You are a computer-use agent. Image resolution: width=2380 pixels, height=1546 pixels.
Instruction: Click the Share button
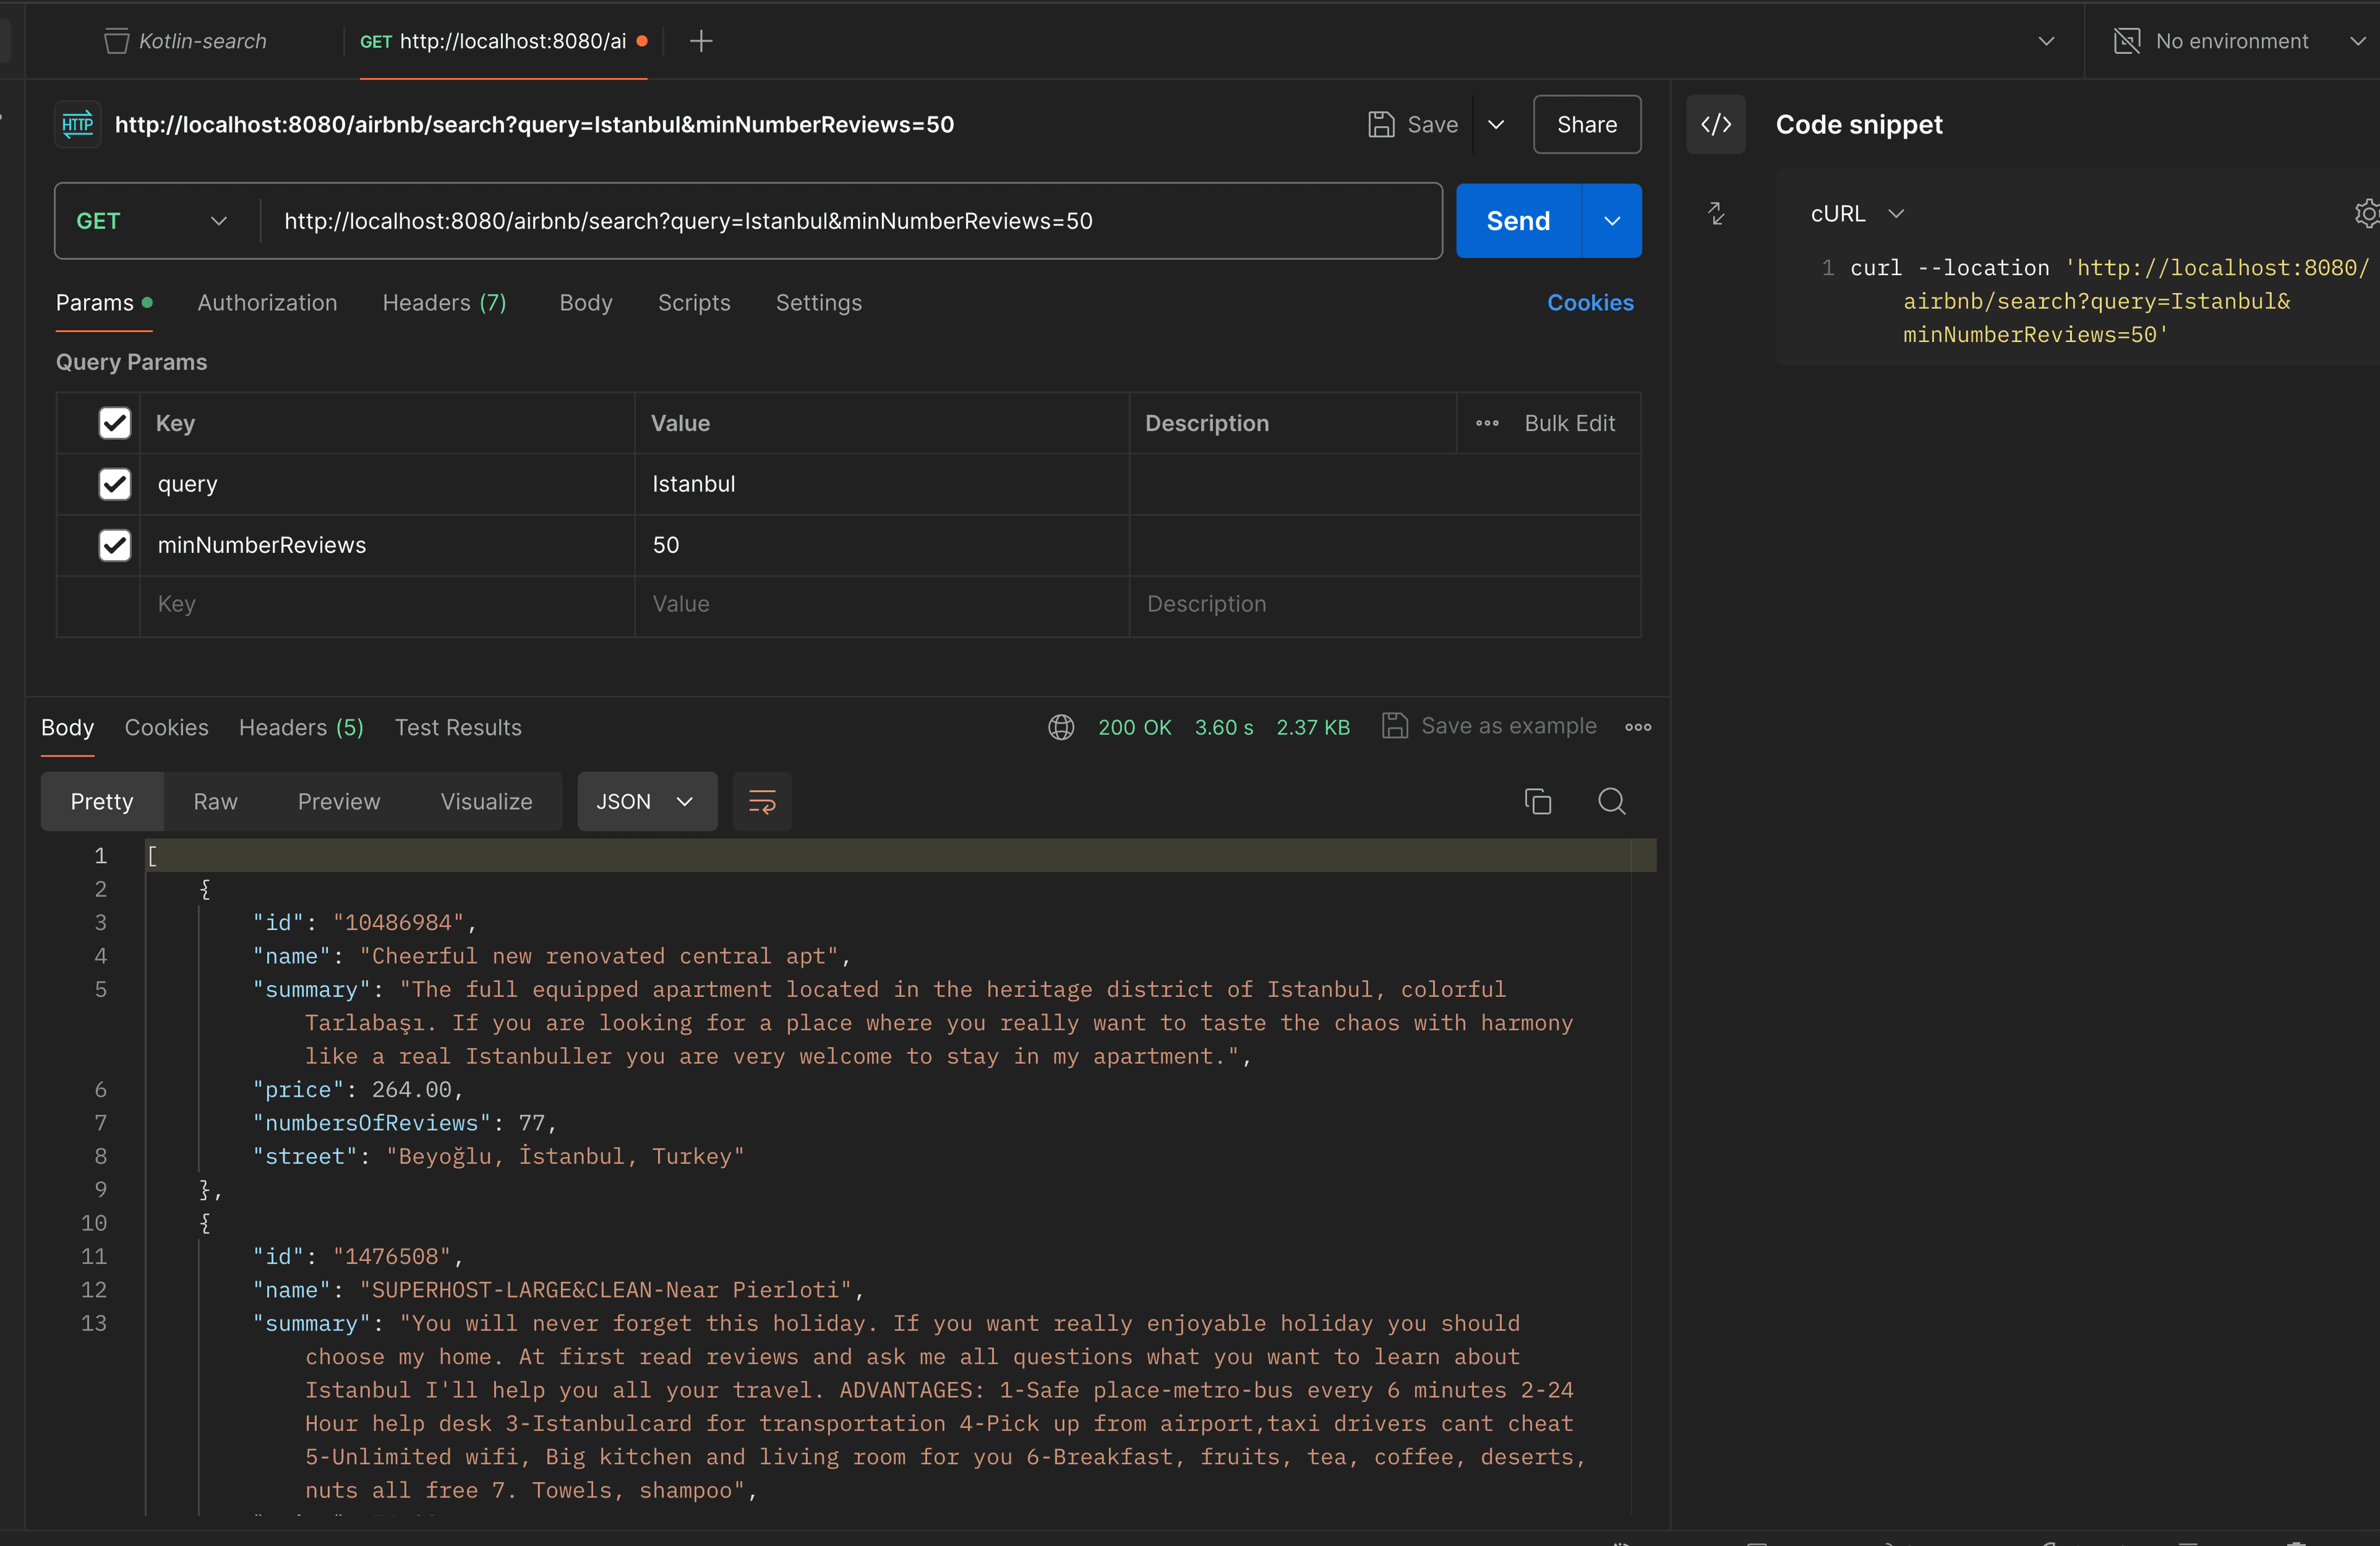tap(1587, 124)
